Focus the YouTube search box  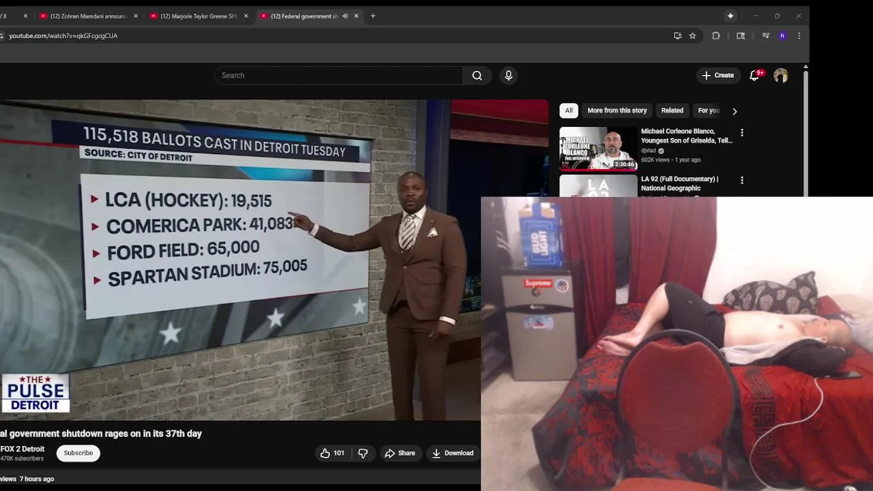[x=338, y=76]
